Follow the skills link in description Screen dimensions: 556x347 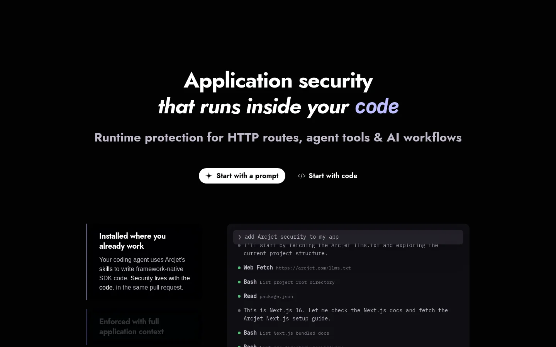pos(106,269)
